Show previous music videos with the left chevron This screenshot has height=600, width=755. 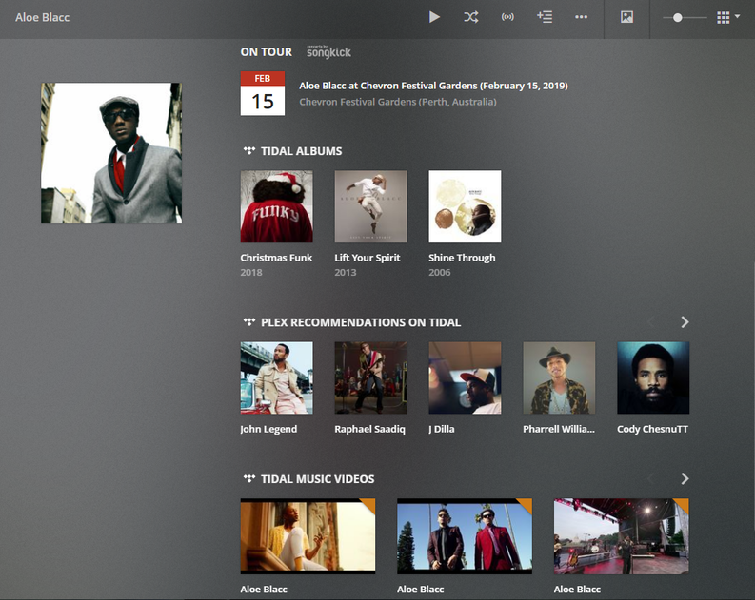pyautogui.click(x=651, y=479)
